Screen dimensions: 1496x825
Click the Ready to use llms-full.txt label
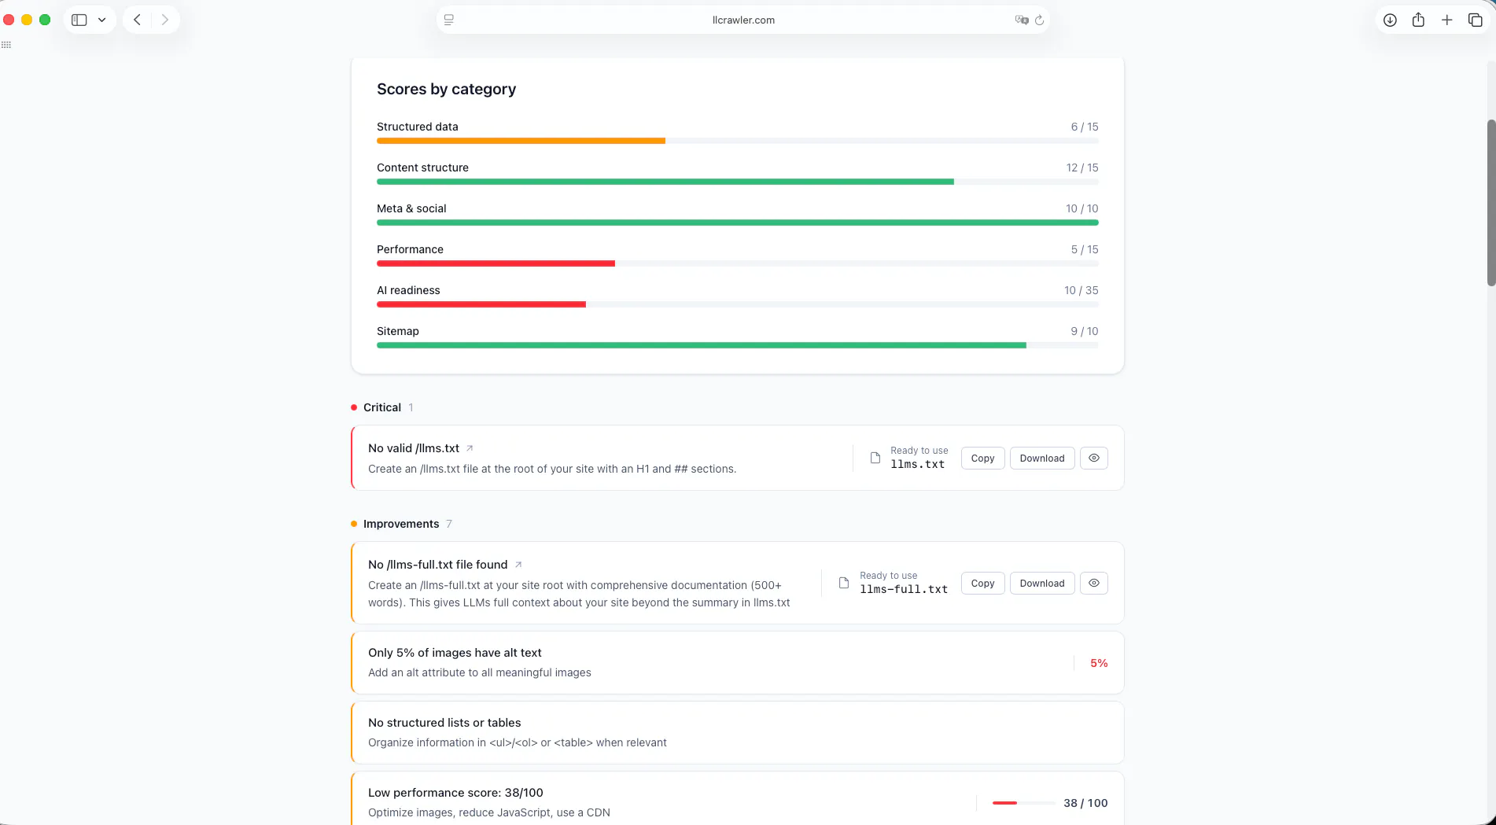[904, 583]
